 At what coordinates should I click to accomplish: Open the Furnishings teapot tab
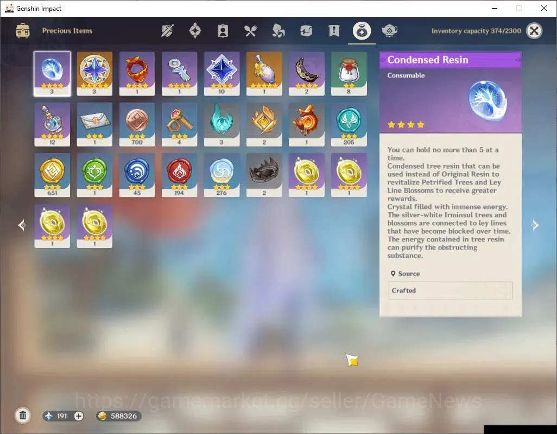389,31
